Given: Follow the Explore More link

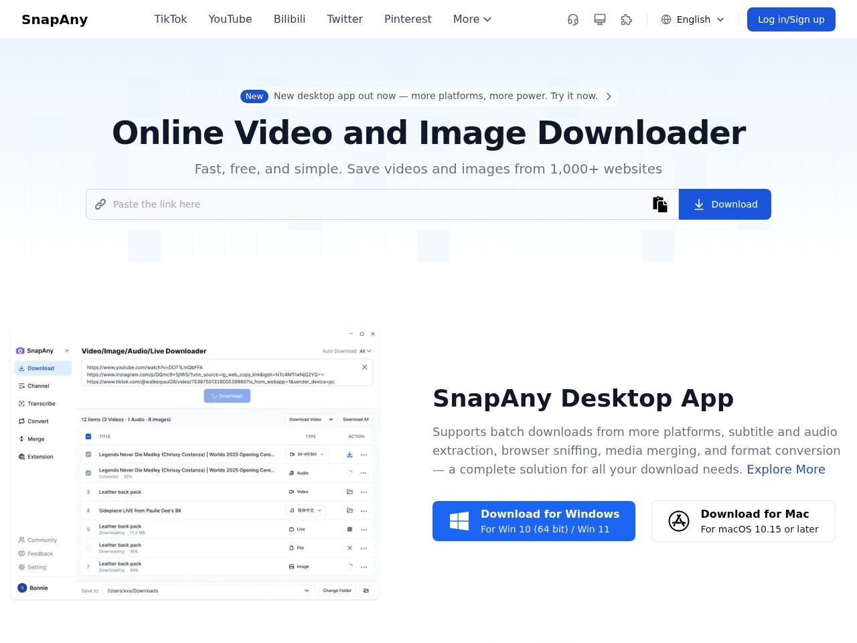Looking at the screenshot, I should tap(785, 470).
